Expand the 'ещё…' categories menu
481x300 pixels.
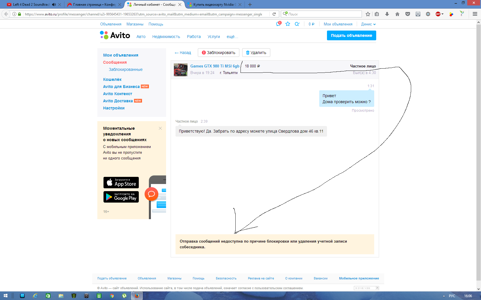[232, 37]
